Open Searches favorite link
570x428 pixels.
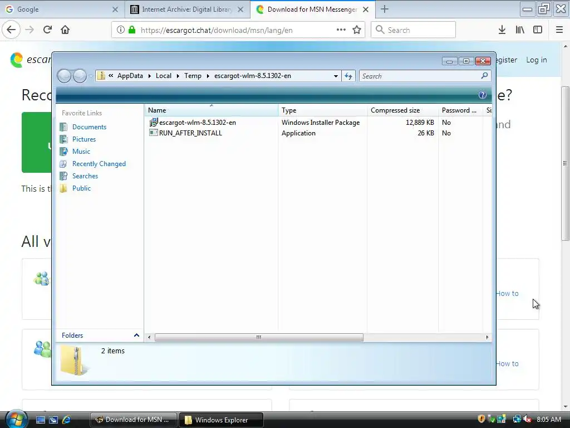[85, 176]
